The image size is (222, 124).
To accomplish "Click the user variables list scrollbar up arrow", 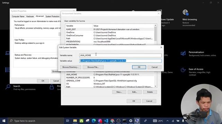I will [x=155, y=25].
